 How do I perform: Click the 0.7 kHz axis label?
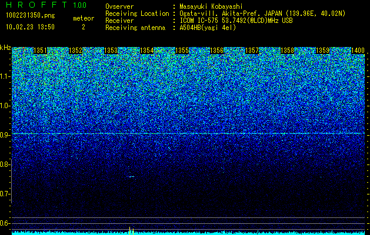5,194
